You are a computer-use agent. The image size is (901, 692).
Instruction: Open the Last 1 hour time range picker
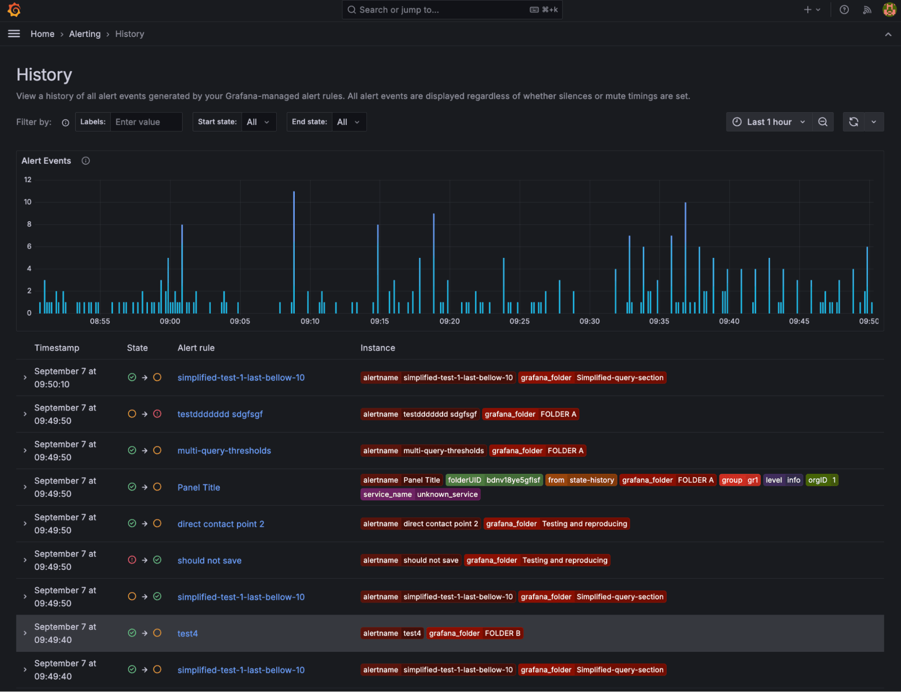pos(768,122)
